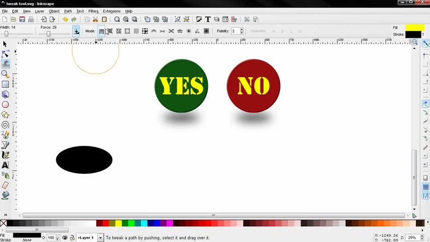Image resolution: width=430 pixels, height=242 pixels.
Task: Click the Cut scissors icon
Action: point(96,19)
